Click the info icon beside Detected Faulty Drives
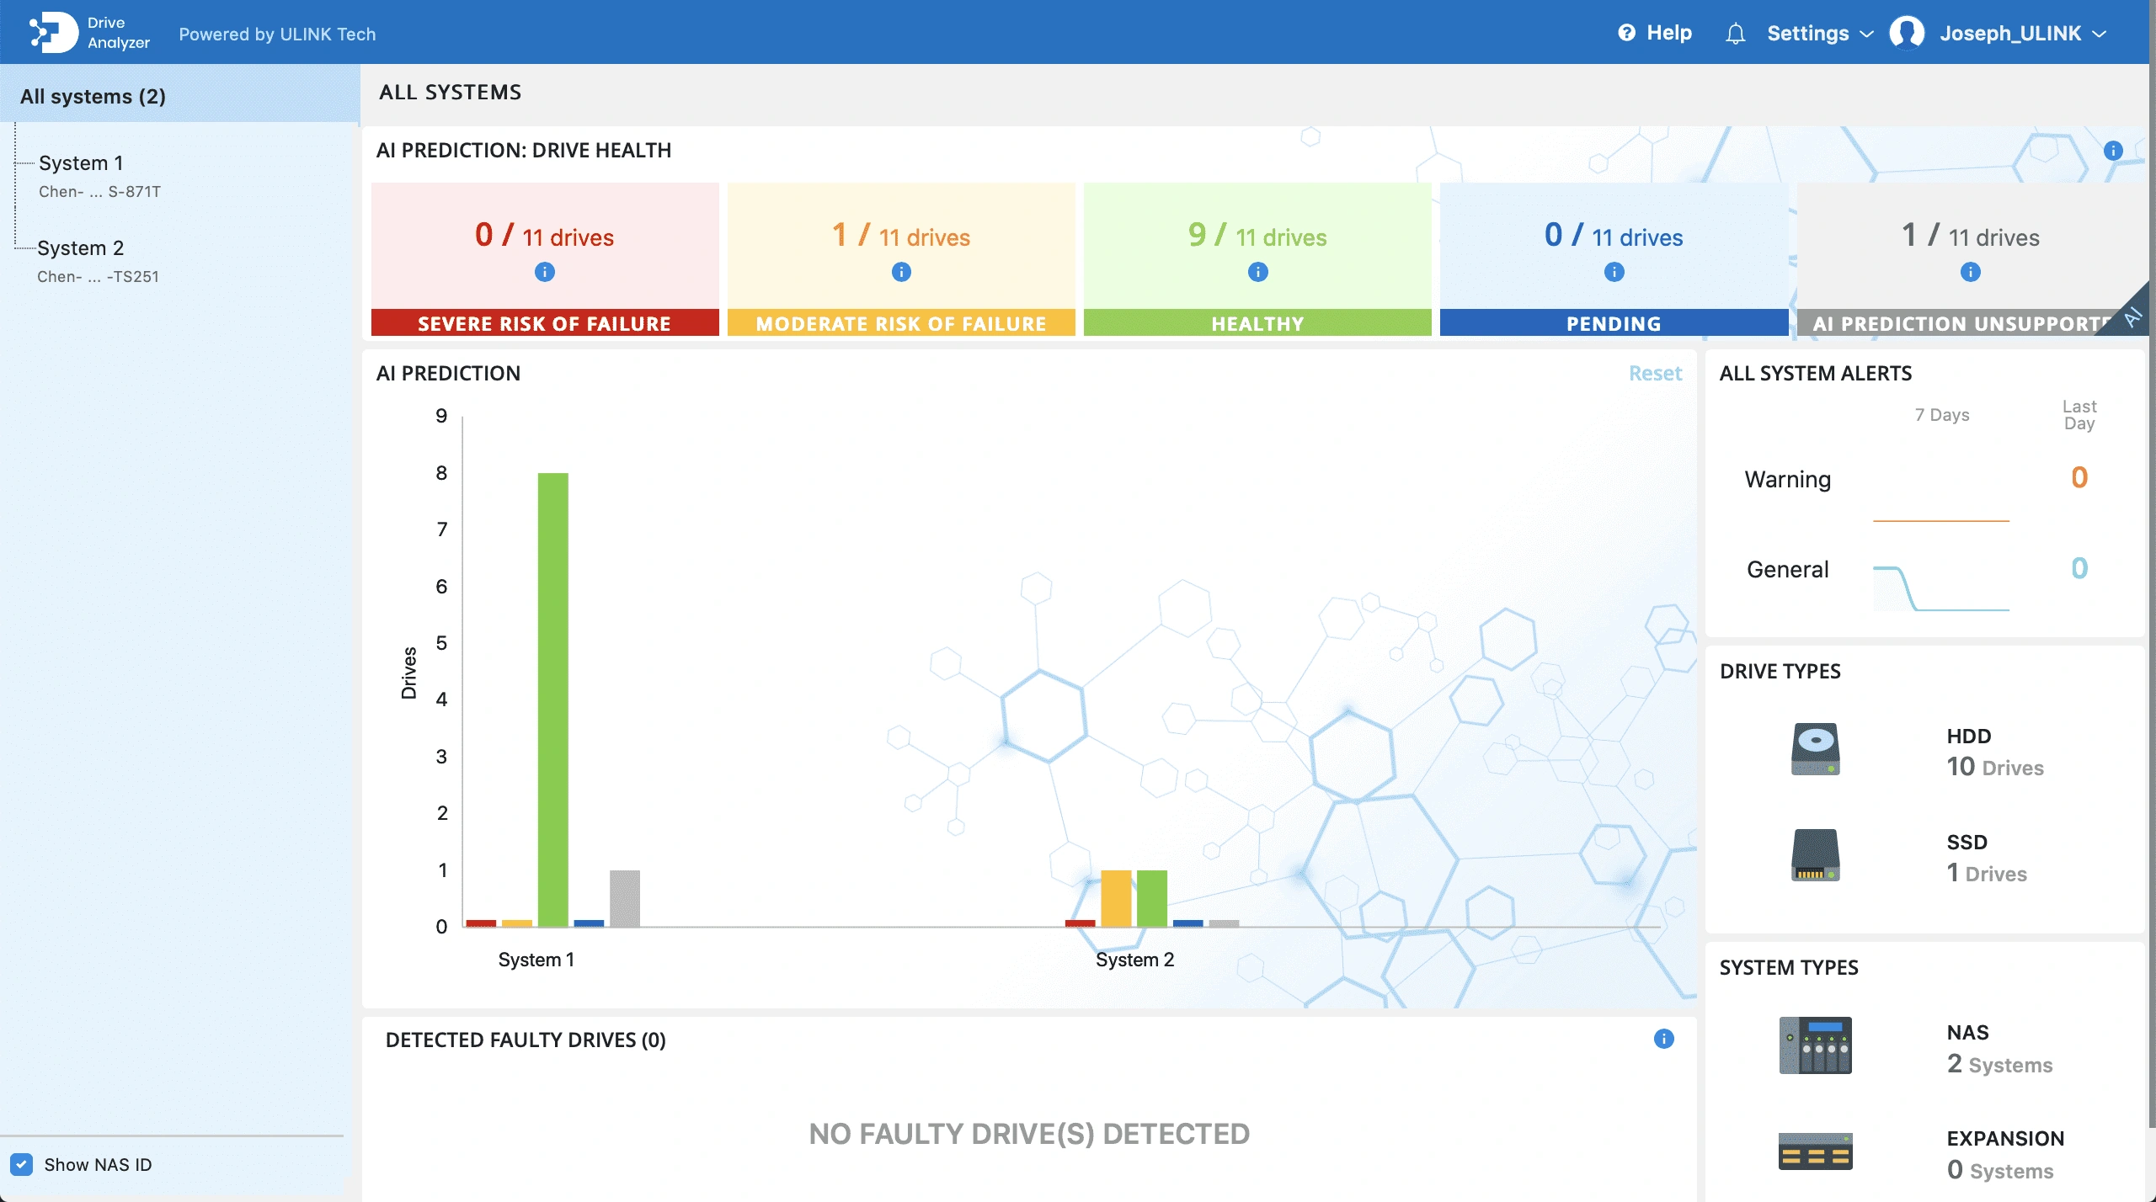 1664,1040
